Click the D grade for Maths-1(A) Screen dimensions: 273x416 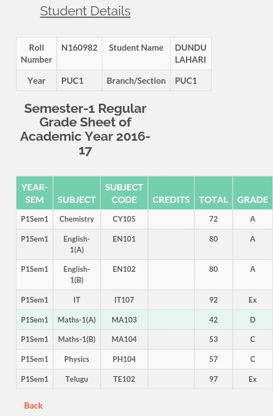(x=253, y=320)
